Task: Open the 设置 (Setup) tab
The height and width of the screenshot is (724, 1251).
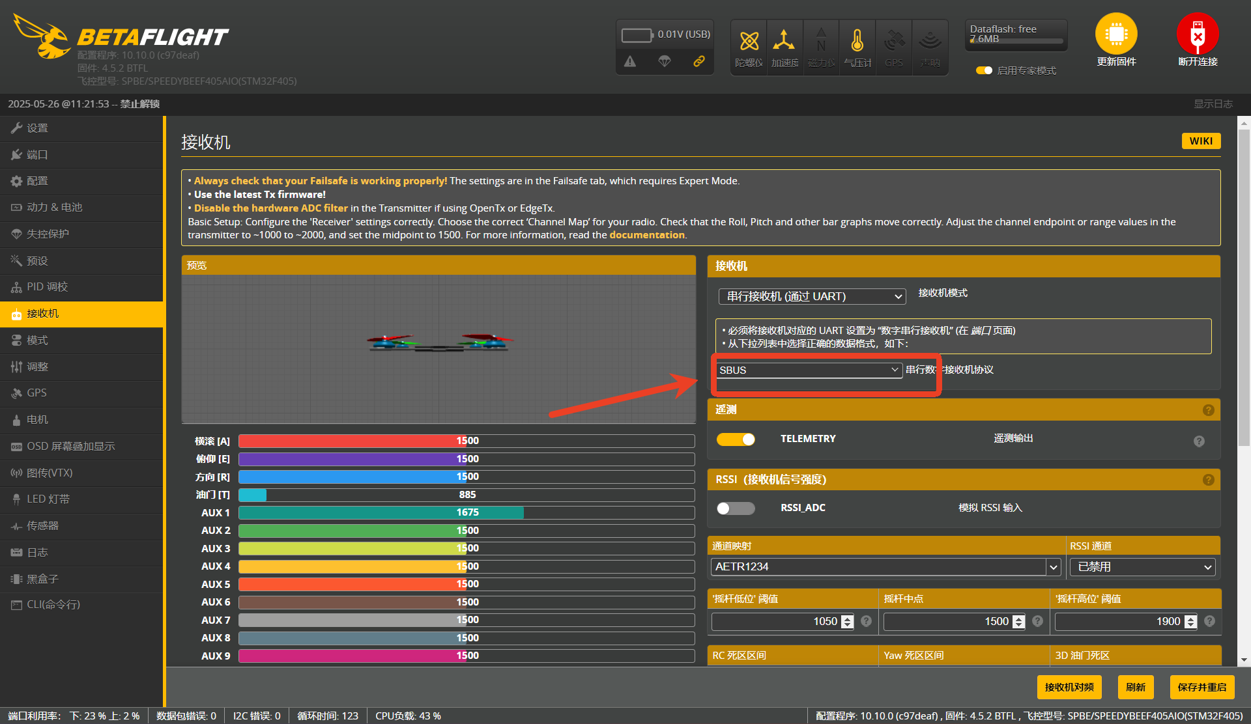Action: point(81,128)
